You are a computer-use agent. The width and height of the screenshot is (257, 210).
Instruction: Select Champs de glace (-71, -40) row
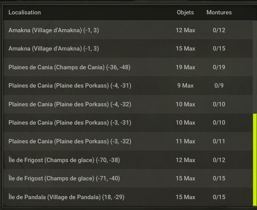pyautogui.click(x=128, y=178)
